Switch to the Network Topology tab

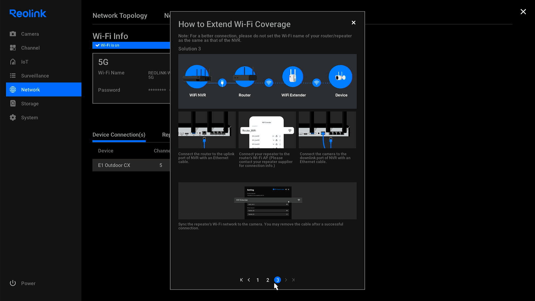pyautogui.click(x=120, y=16)
